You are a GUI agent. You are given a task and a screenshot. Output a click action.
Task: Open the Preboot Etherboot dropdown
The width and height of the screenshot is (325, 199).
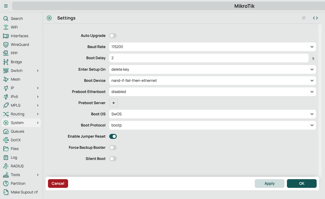[x=212, y=92]
